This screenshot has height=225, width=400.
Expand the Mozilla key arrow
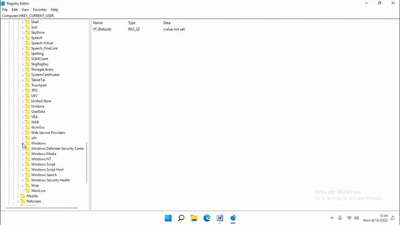[x=18, y=196]
